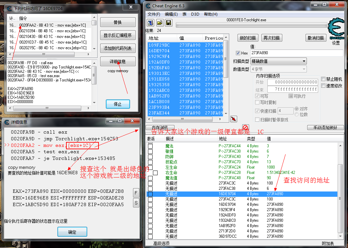Open the 文件(F) menu
The width and height of the screenshot is (348, 248).
coord(154,14)
